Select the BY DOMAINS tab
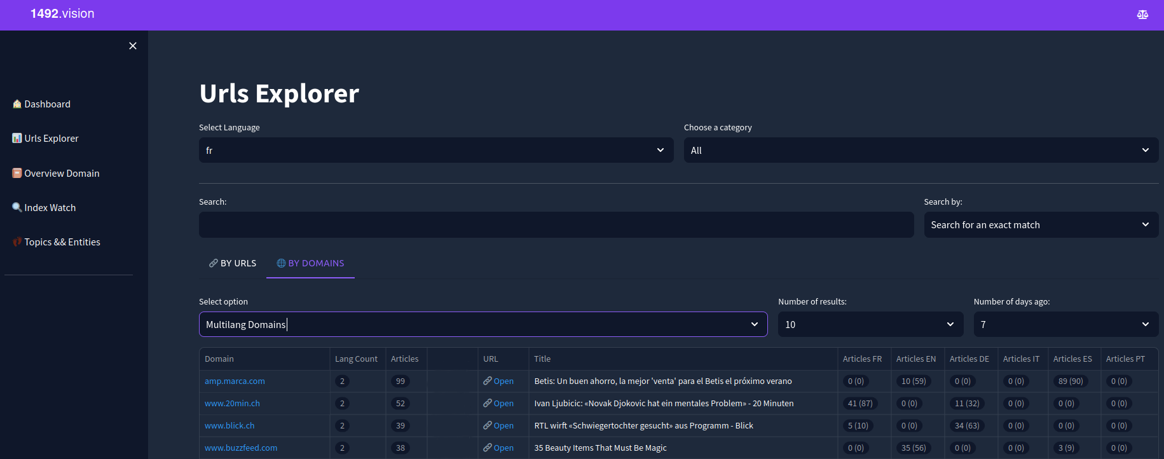The width and height of the screenshot is (1164, 459). point(310,263)
